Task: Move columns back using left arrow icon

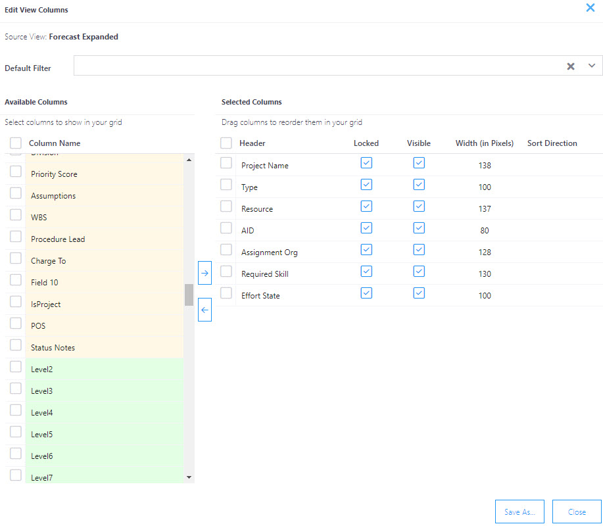Action: tap(205, 309)
